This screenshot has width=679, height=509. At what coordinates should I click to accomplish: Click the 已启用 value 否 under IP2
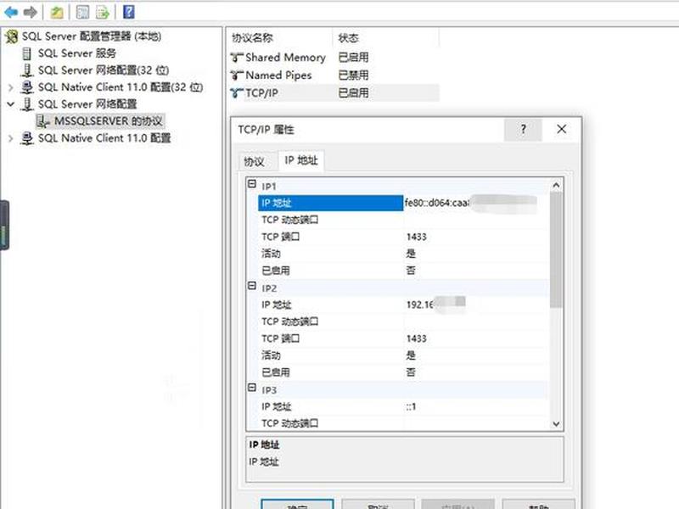411,372
